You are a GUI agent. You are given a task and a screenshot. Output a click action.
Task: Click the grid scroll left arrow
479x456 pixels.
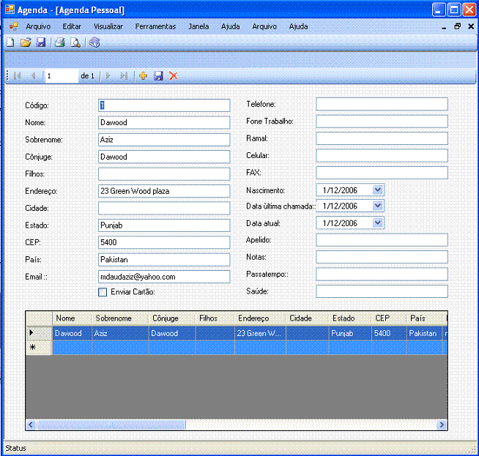coord(31,425)
